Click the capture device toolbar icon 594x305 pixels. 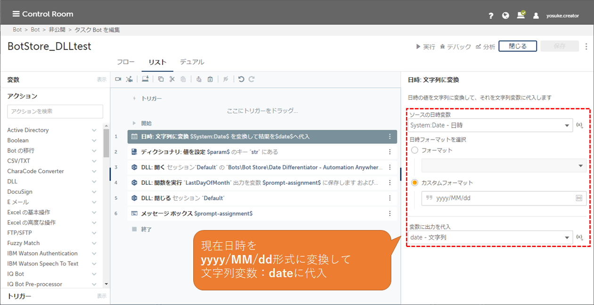(146, 79)
